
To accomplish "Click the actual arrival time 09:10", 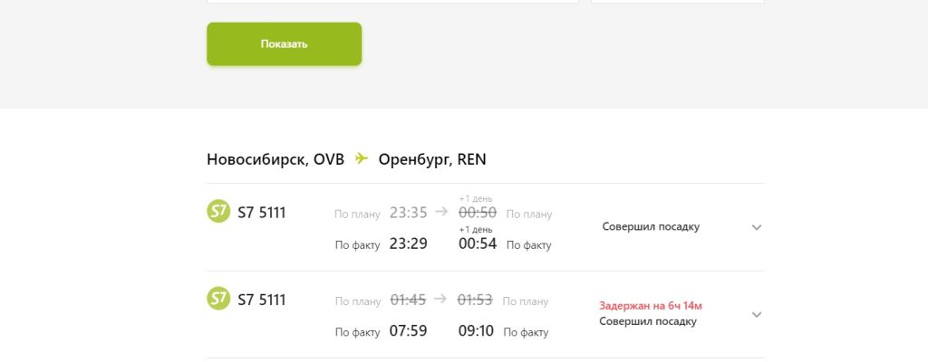I will coord(476,331).
